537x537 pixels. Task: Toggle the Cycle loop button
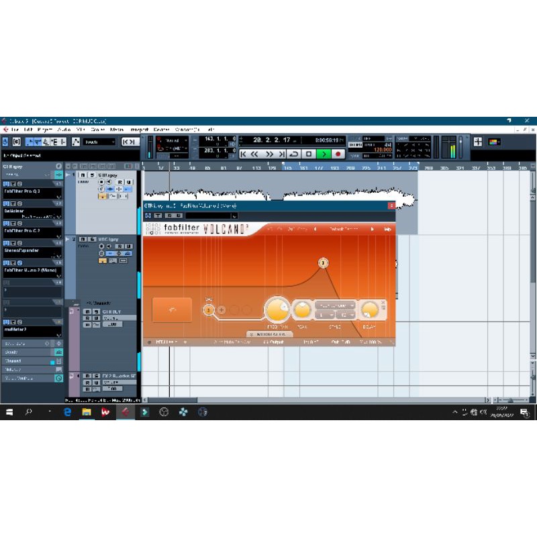coord(293,154)
